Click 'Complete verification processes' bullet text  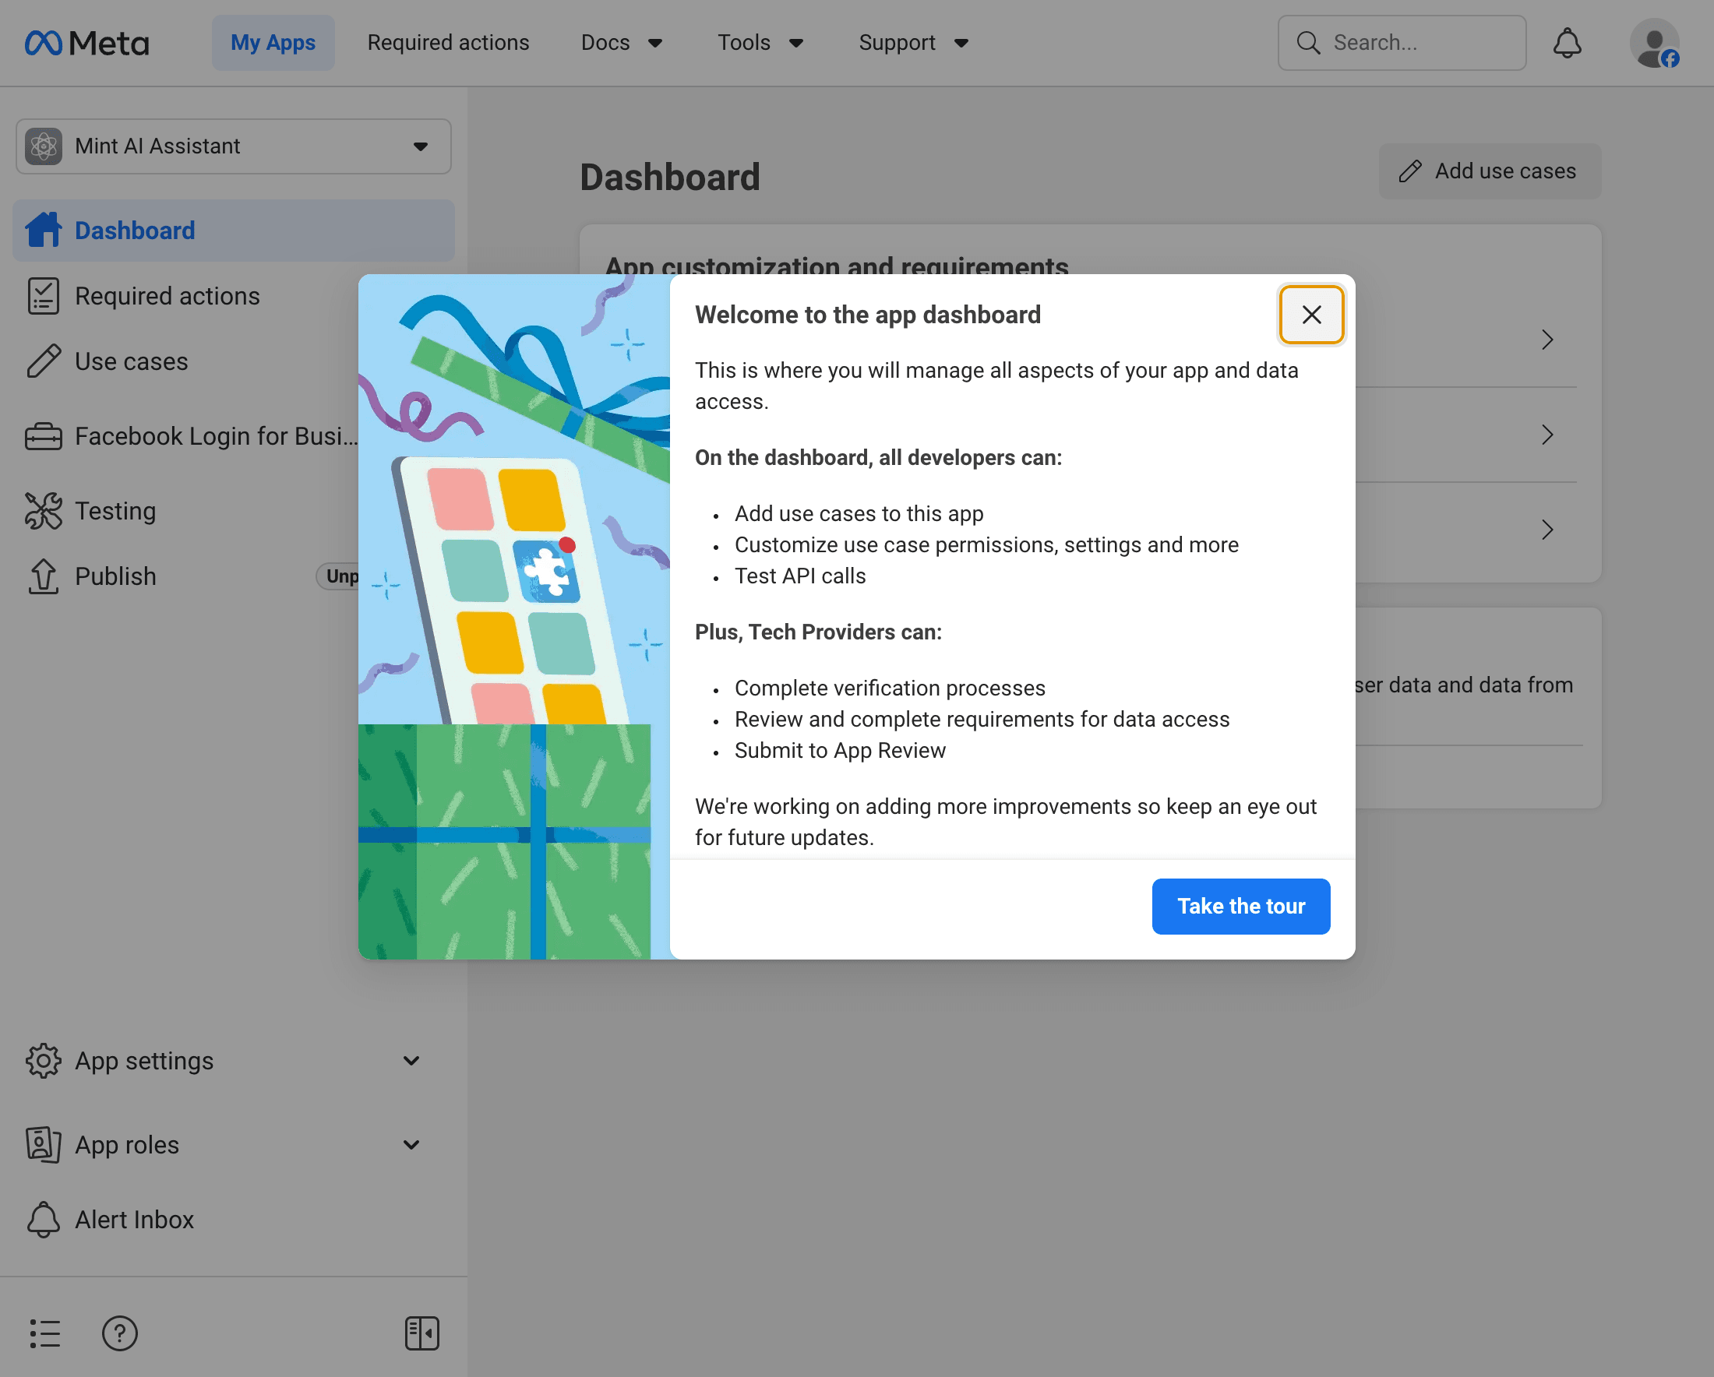(890, 688)
